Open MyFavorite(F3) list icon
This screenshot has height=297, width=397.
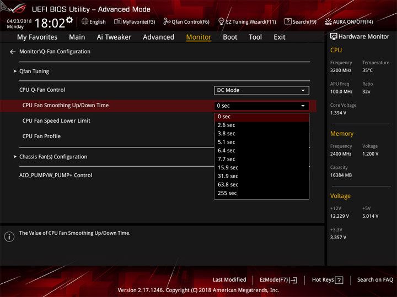pyautogui.click(x=117, y=21)
